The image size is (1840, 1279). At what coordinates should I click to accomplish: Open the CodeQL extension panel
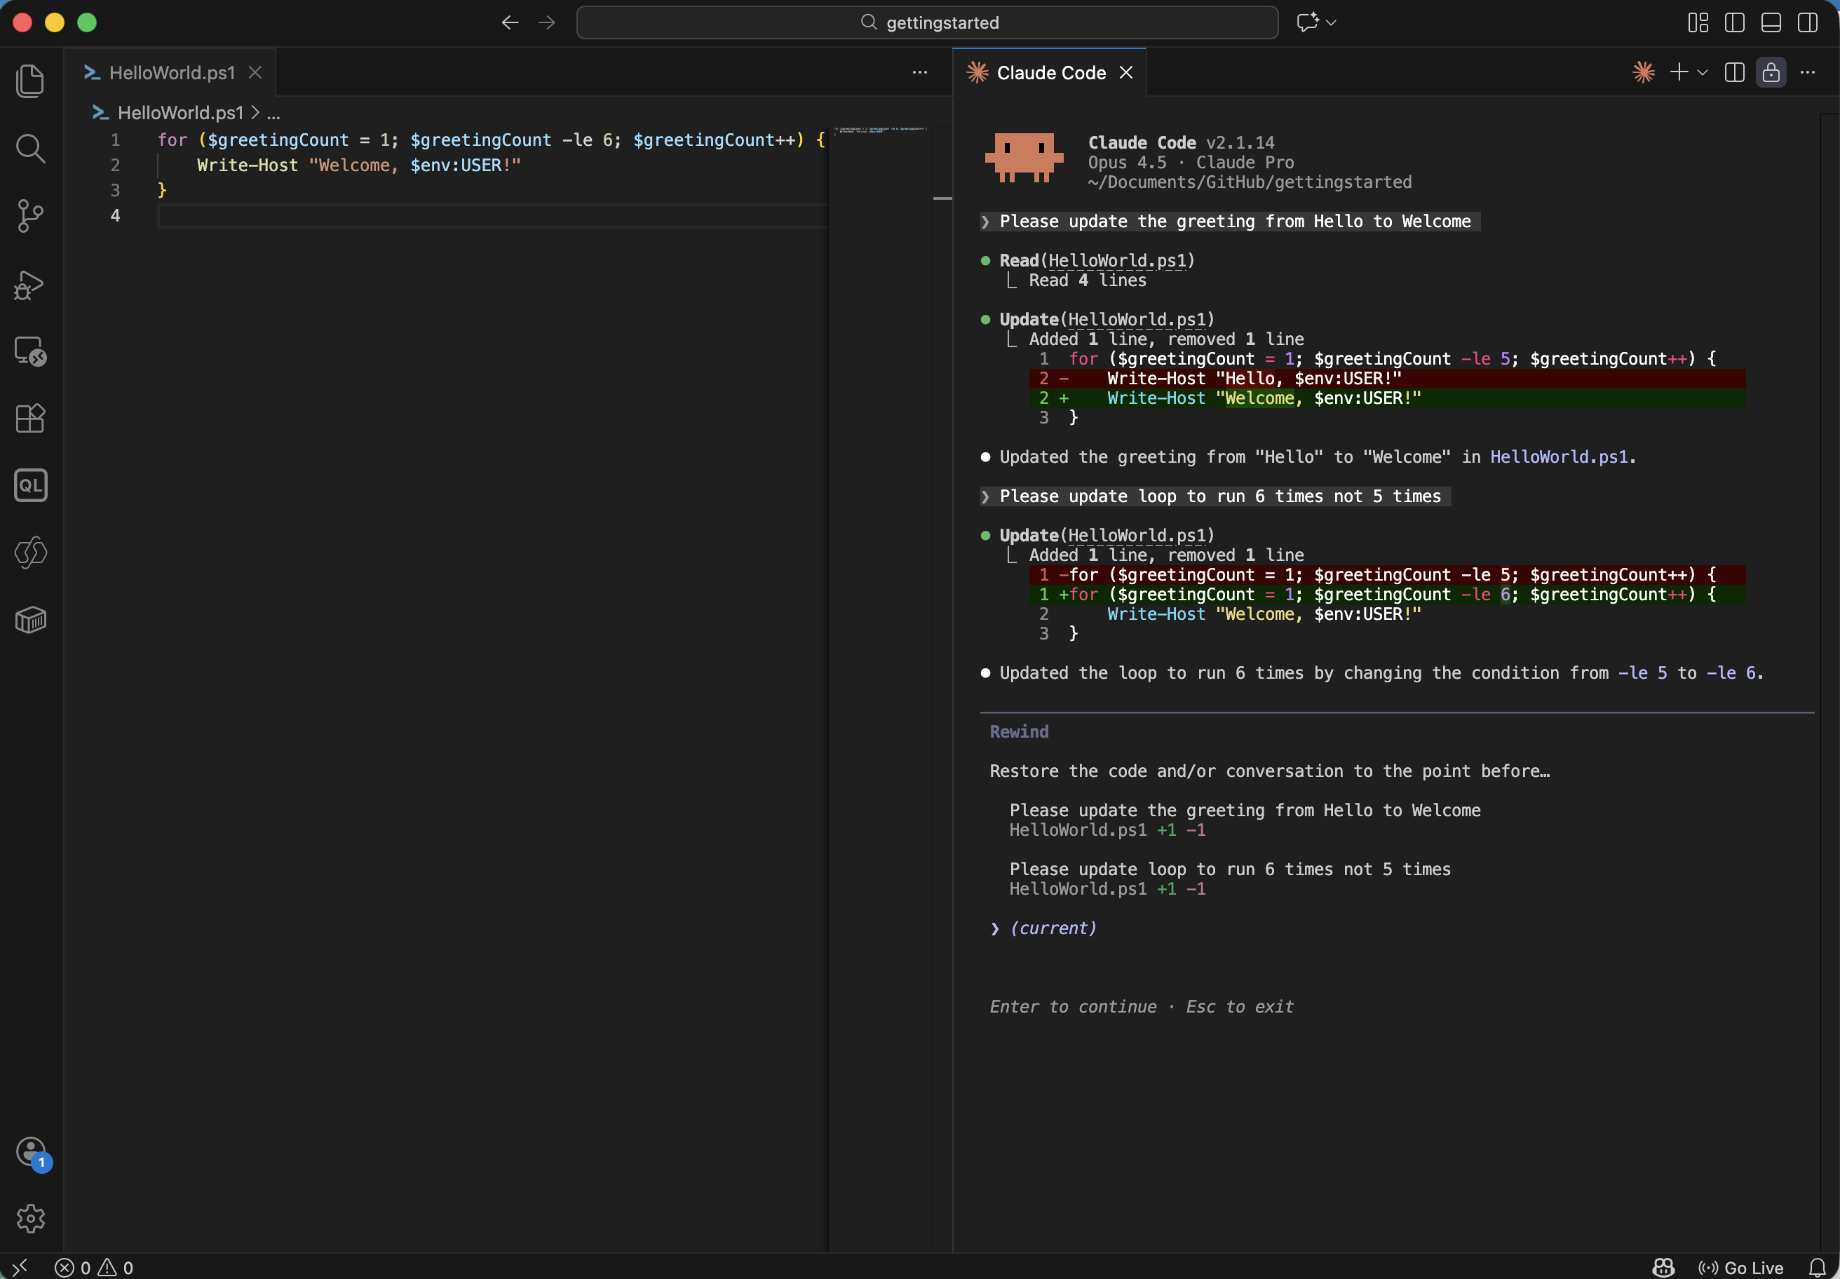pos(30,485)
